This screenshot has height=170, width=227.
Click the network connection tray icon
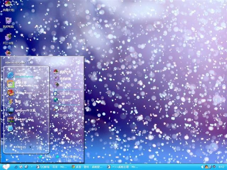pyautogui.click(x=210, y=167)
